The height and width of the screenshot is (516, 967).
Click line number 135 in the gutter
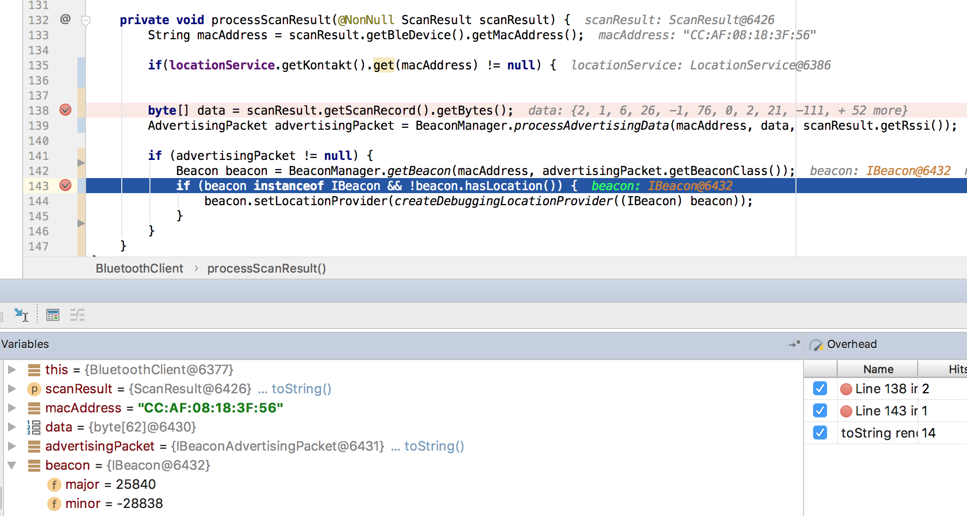39,65
